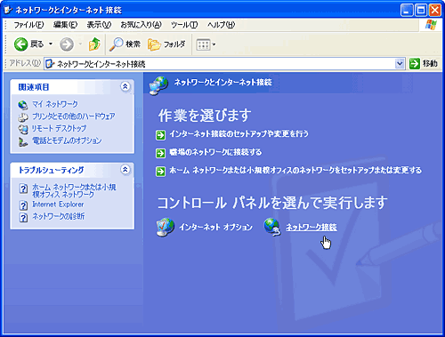Click the ネットワーク接続 globe icon
The image size is (445, 337).
272,227
